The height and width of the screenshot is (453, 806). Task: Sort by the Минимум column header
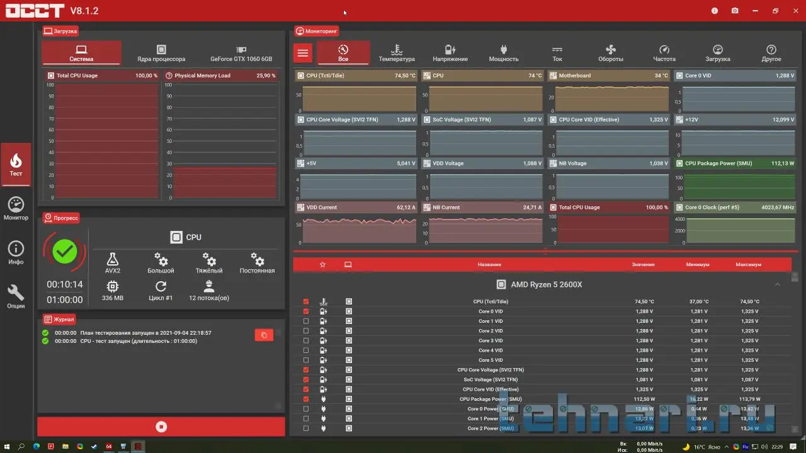[698, 265]
